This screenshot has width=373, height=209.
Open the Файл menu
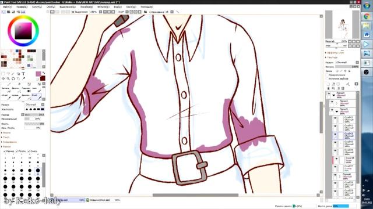[x=7, y=7]
